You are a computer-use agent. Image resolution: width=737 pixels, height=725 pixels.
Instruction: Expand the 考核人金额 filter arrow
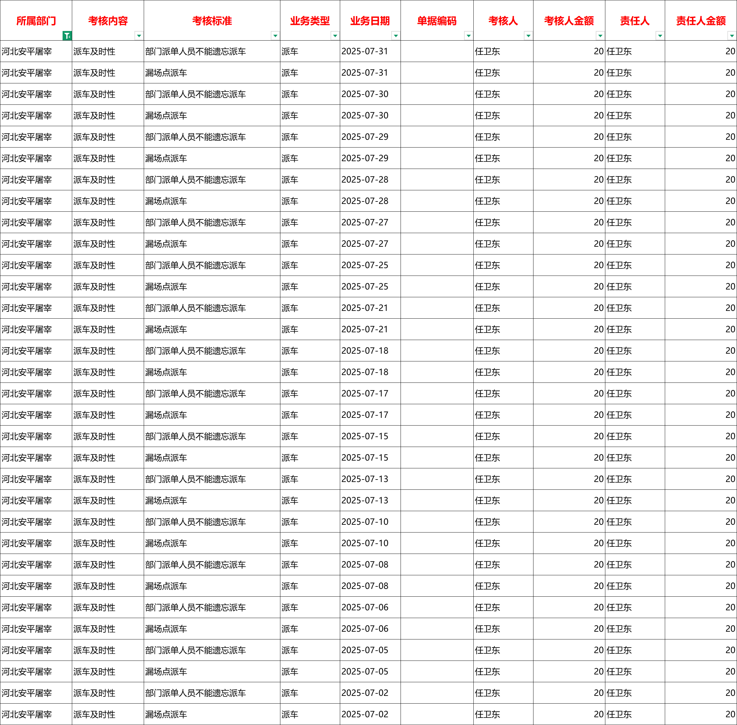600,36
